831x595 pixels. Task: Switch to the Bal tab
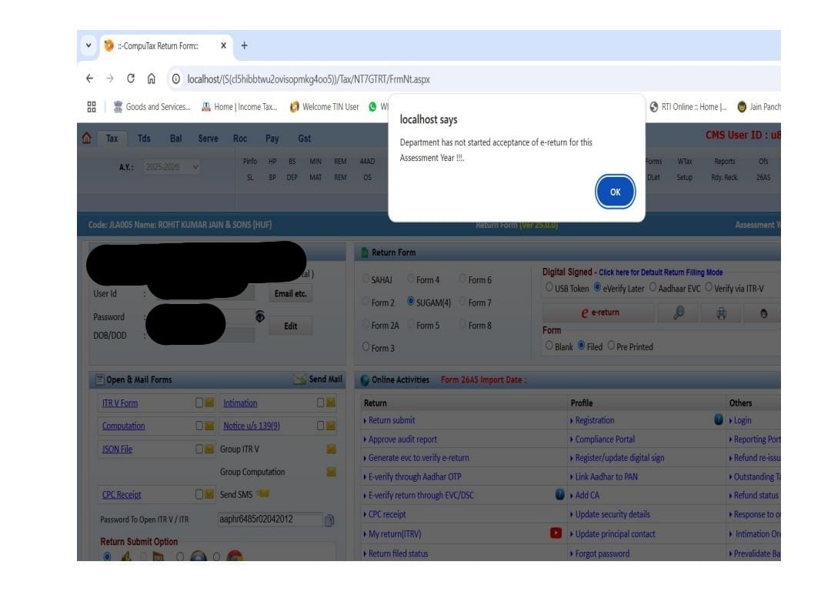click(x=176, y=139)
